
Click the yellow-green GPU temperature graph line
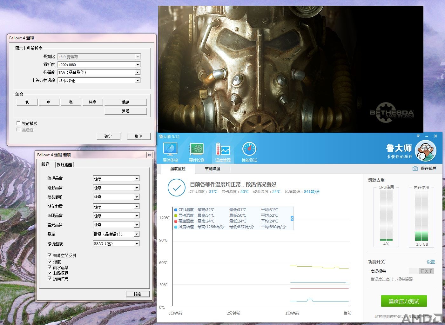(x=319, y=267)
